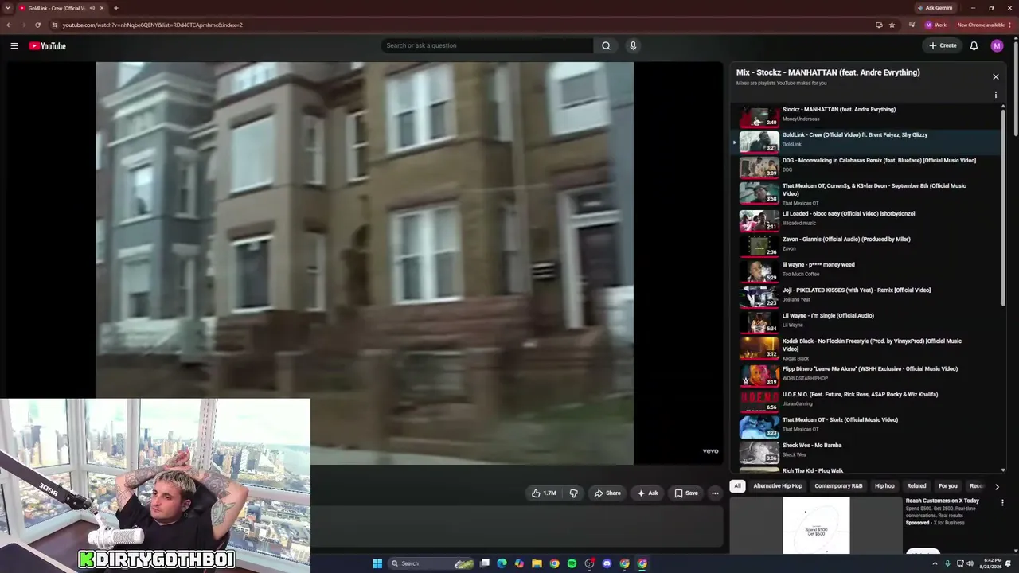Viewport: 1019px width, 573px height.
Task: Like the video with thumbs up
Action: 544,493
